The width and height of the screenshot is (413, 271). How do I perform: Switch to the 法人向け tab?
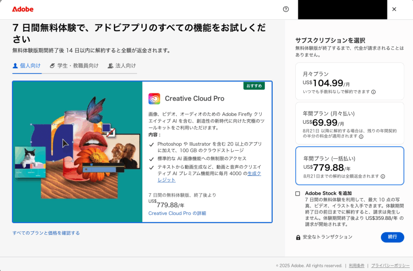(122, 66)
